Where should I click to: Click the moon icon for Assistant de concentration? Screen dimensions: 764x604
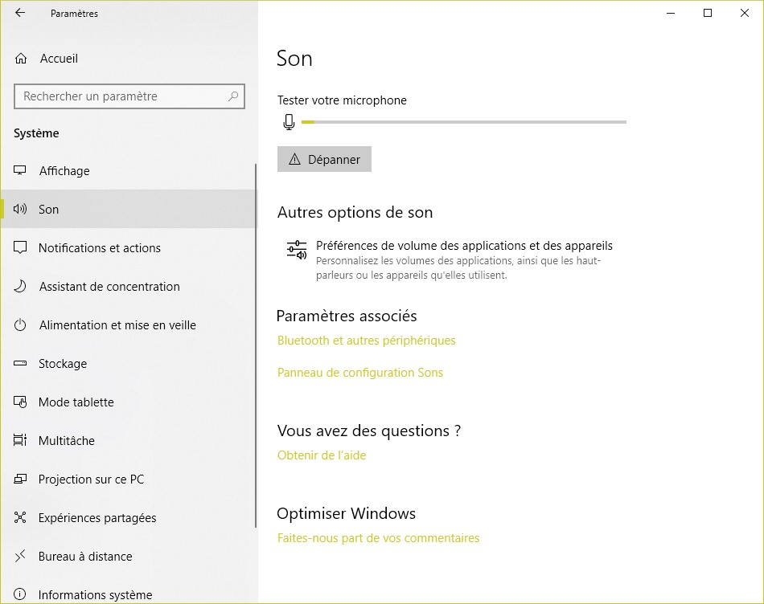click(21, 287)
